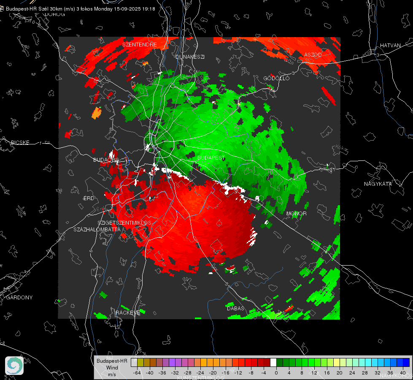The image size is (413, 380).
Task: Click the 'Budapest-HR' legend title text
Action: [112, 361]
